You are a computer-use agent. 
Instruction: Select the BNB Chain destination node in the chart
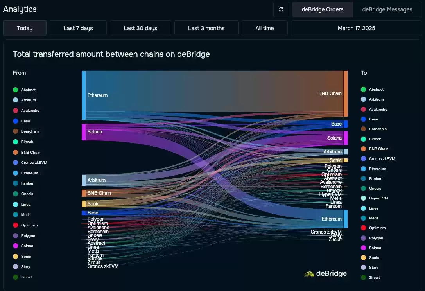coord(346,94)
